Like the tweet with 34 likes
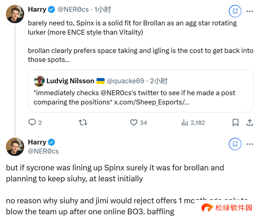Screen dimensions: 259x216 [x=134, y=123]
